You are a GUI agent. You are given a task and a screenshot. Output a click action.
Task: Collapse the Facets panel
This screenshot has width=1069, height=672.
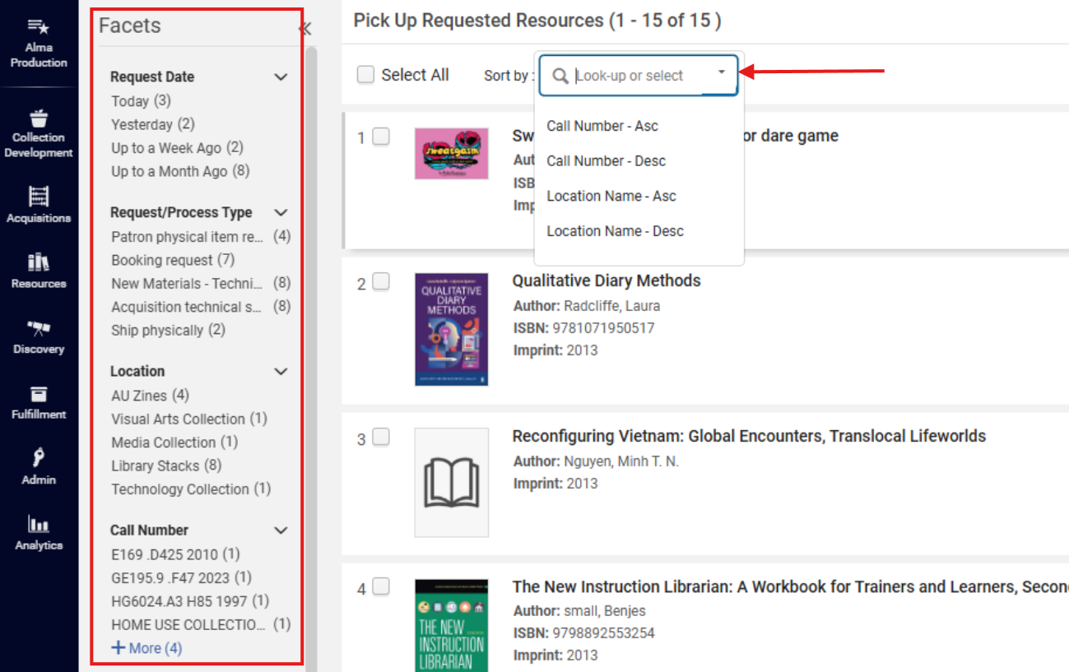point(304,29)
